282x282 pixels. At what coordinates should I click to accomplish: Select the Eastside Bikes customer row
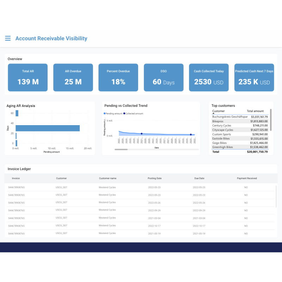(x=221, y=139)
